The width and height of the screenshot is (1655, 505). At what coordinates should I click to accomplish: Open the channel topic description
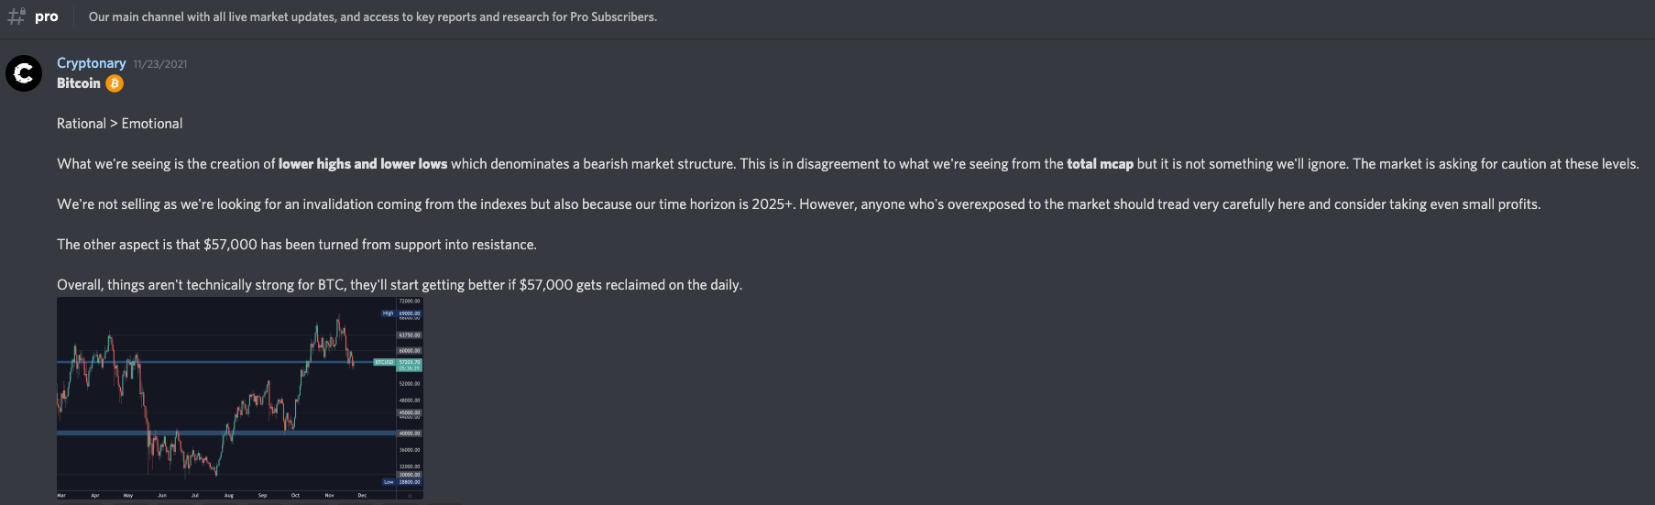372,16
